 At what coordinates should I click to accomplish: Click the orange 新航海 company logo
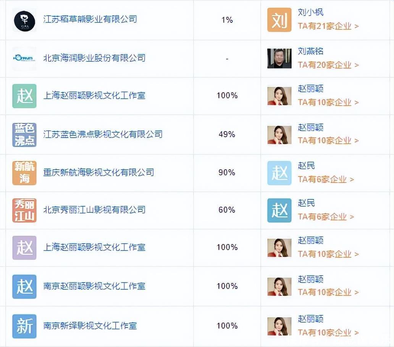point(24,173)
